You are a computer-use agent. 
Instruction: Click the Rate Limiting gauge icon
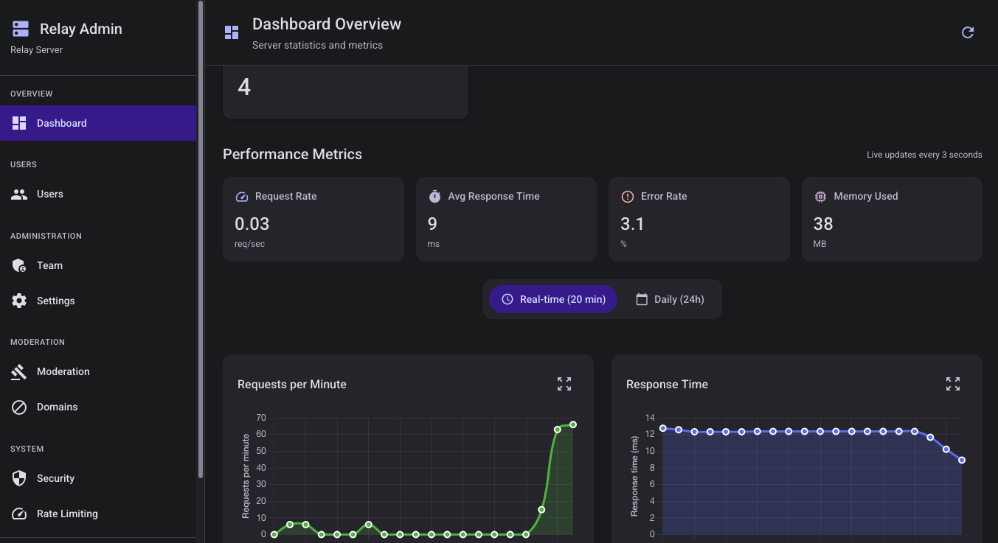click(x=19, y=514)
